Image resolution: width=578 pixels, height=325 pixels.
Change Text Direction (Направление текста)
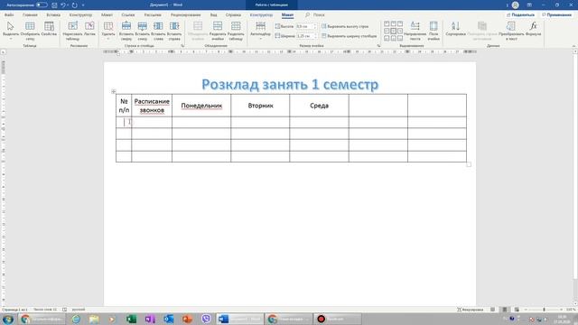[x=415, y=31]
